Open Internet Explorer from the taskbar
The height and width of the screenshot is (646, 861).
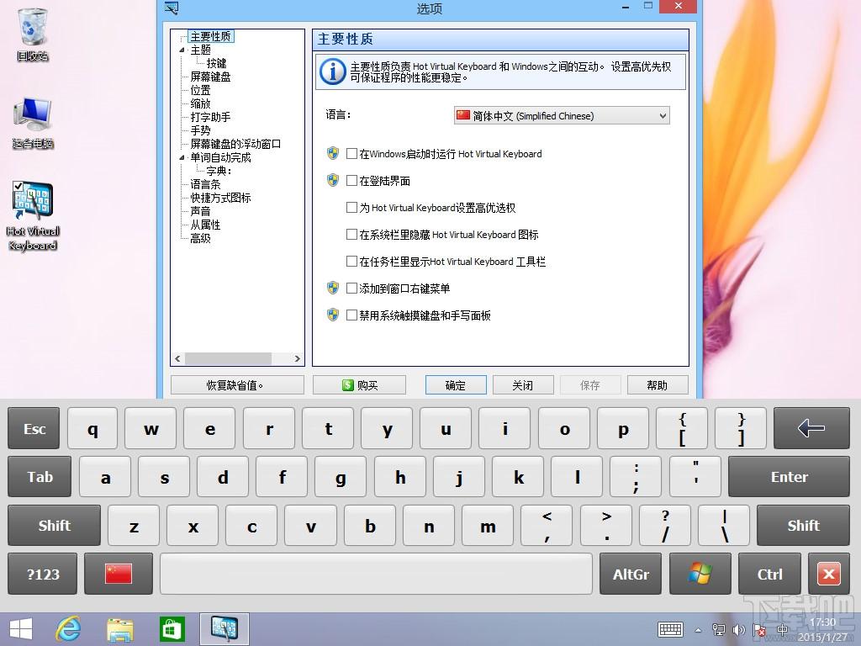(x=68, y=629)
